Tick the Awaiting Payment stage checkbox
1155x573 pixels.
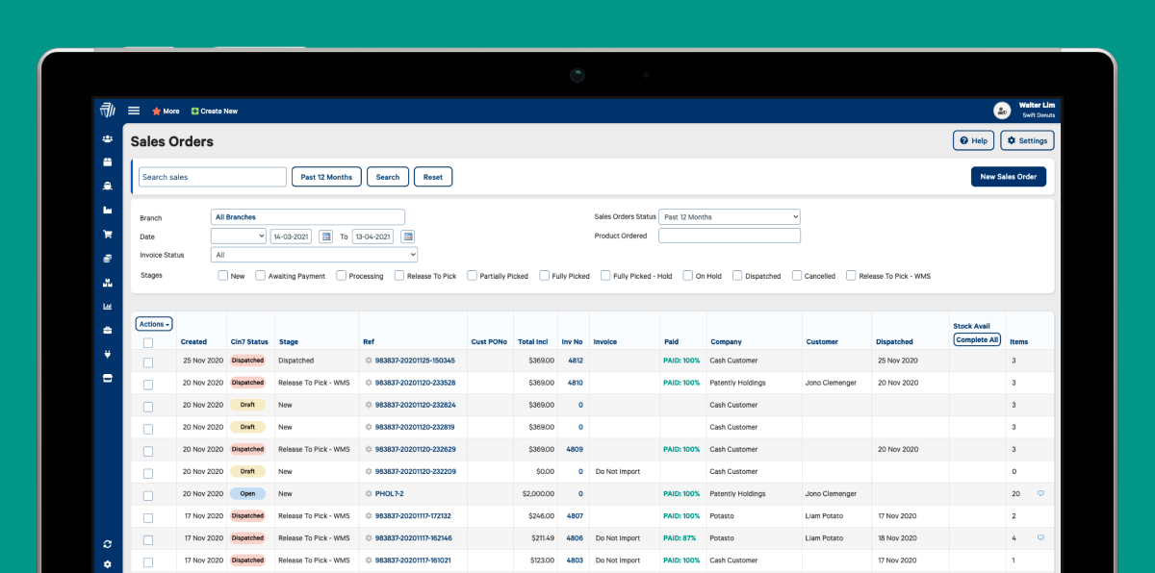[x=261, y=275]
